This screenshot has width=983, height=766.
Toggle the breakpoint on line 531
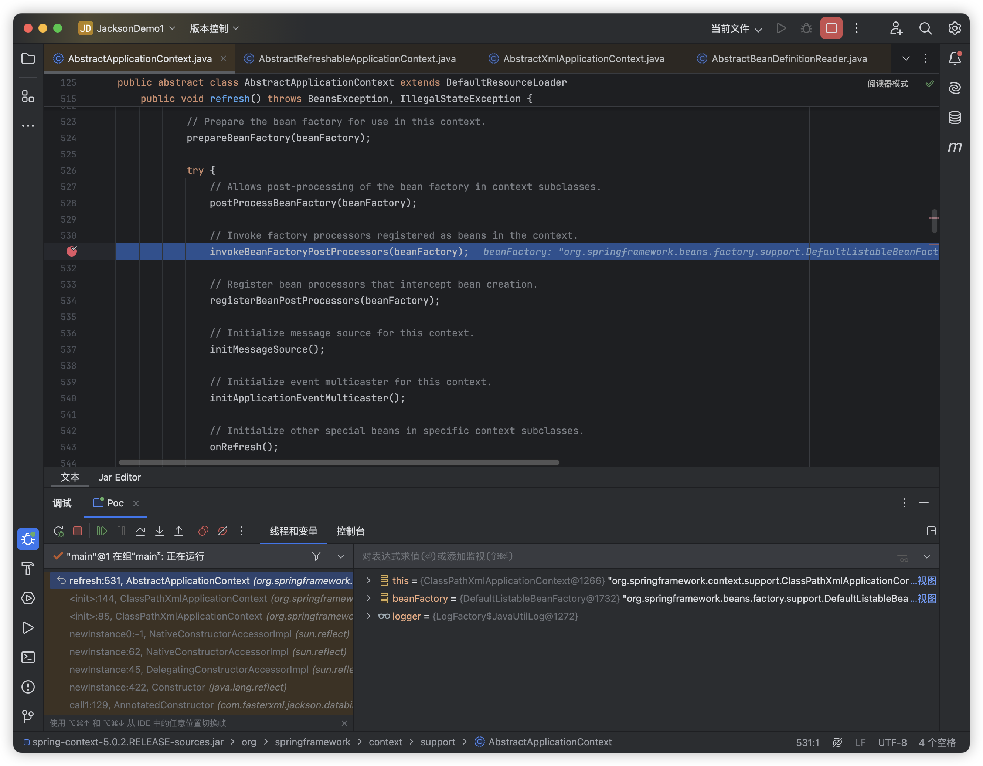point(72,251)
